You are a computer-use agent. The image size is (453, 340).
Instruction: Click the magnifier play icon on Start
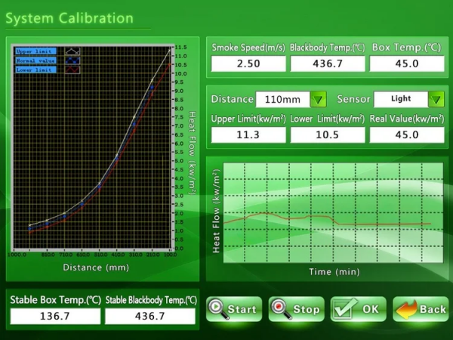click(x=218, y=309)
